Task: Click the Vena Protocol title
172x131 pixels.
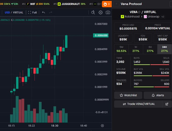Action: [x=131, y=4]
